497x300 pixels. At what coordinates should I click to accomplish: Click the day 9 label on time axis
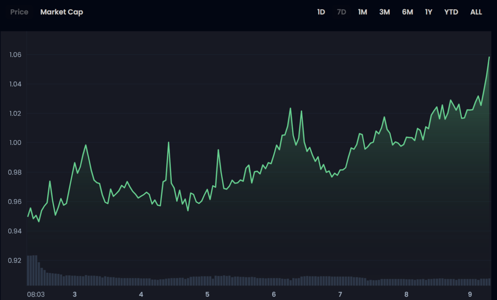coord(470,294)
